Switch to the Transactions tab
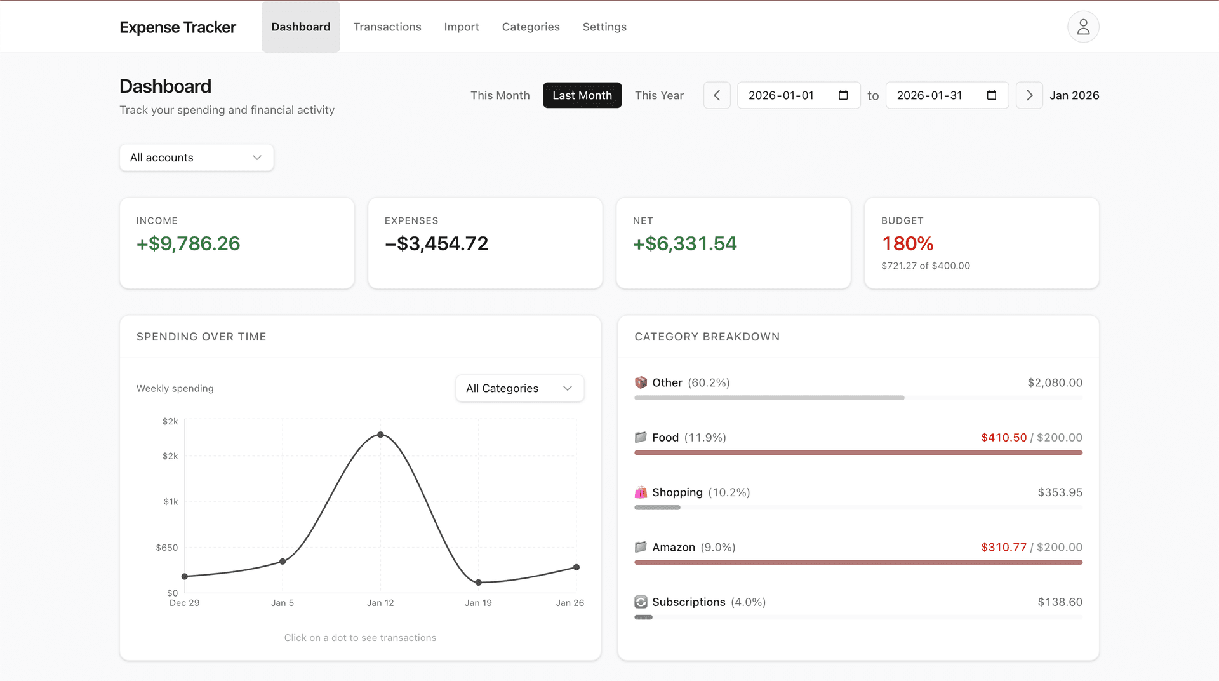 [387, 27]
